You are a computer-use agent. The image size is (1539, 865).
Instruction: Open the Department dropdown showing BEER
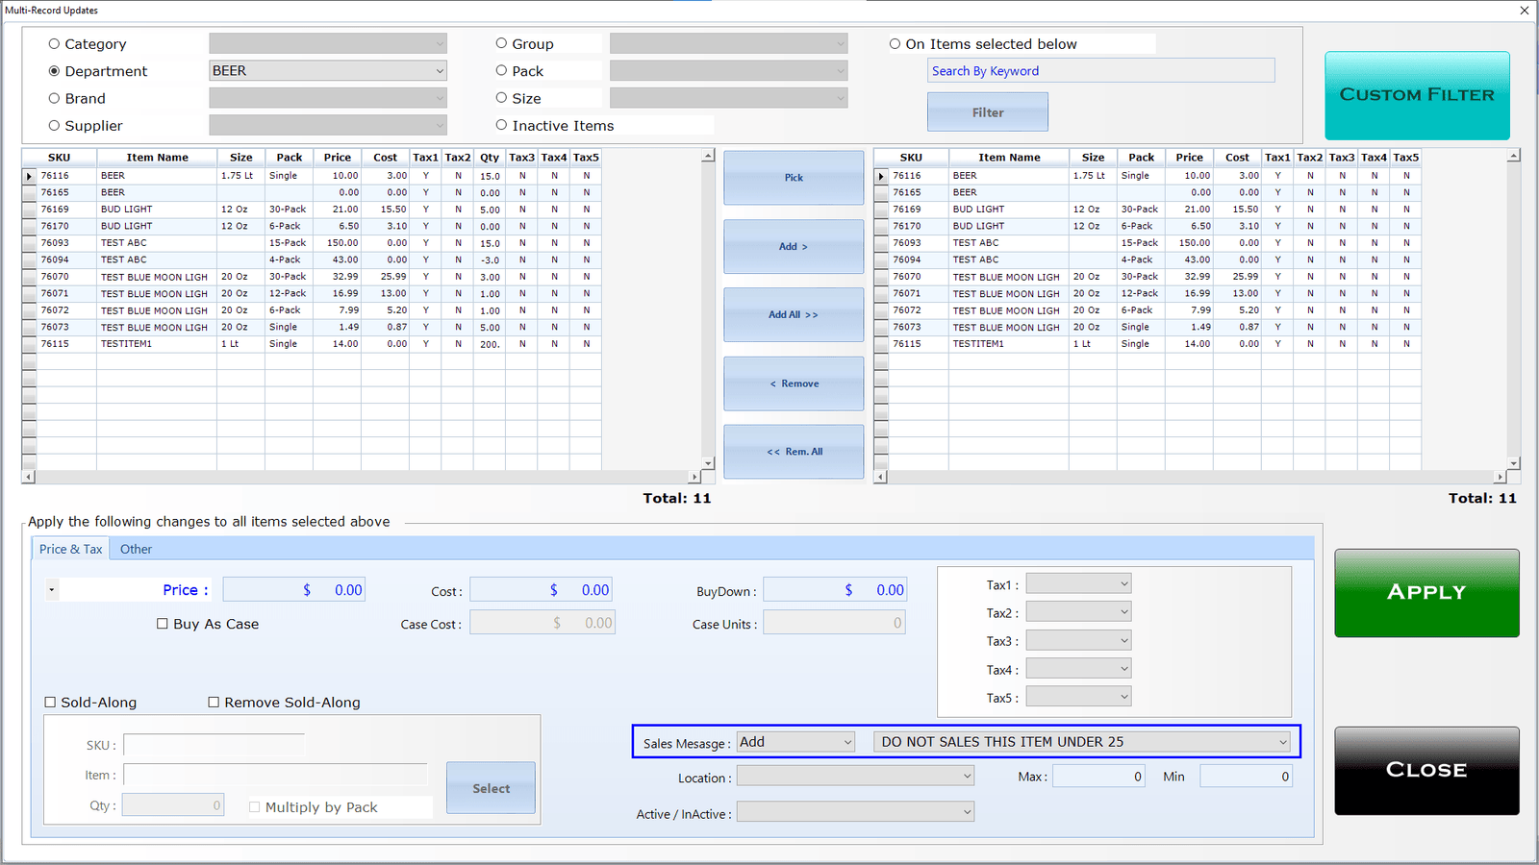tap(328, 71)
